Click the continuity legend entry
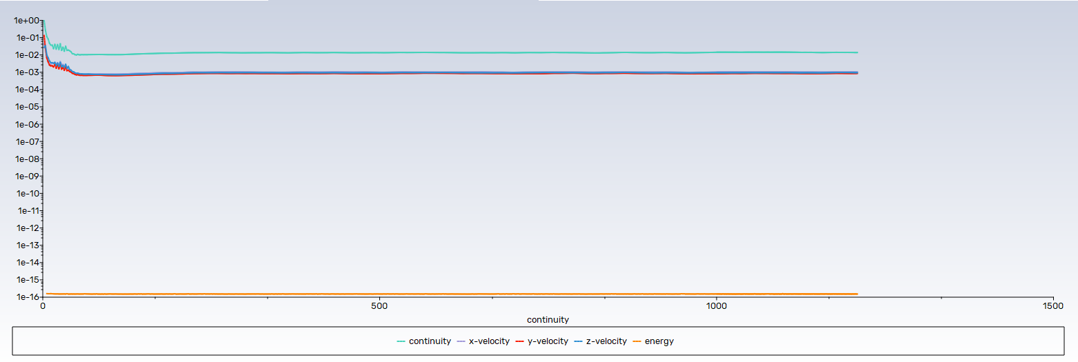 [x=423, y=341]
